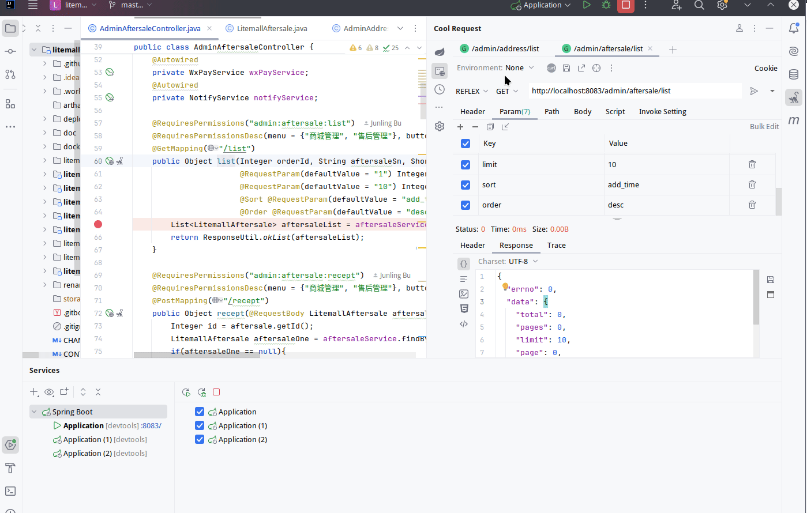This screenshot has width=807, height=513.
Task: Add a new parameter row
Action: [x=460, y=127]
